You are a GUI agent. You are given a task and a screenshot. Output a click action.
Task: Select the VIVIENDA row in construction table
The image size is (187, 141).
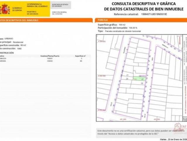(45, 61)
